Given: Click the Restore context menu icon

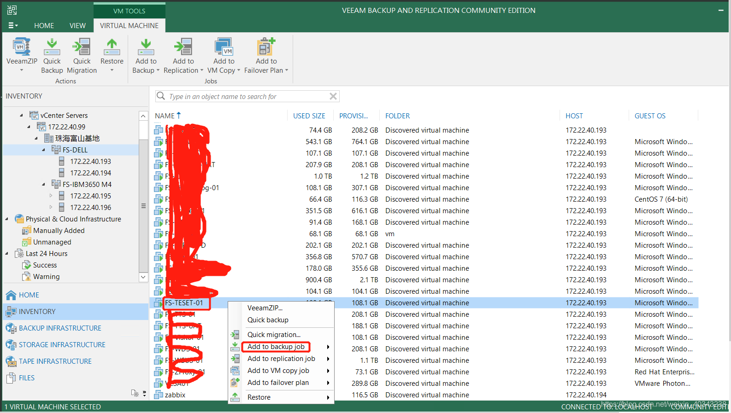Looking at the screenshot, I should pos(235,397).
